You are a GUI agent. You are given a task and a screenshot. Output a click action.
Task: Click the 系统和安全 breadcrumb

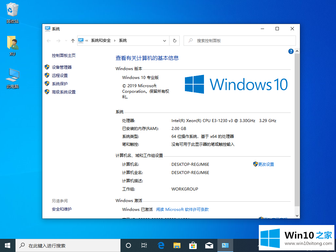(x=101, y=40)
